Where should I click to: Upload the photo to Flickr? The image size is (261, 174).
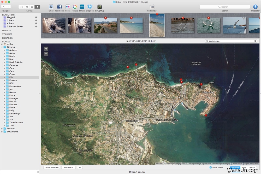pos(68,7)
